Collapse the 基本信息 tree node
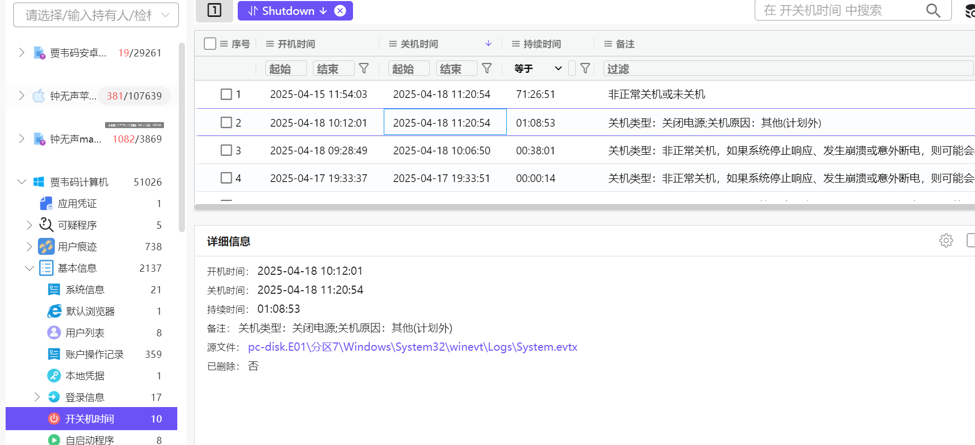 pos(29,268)
